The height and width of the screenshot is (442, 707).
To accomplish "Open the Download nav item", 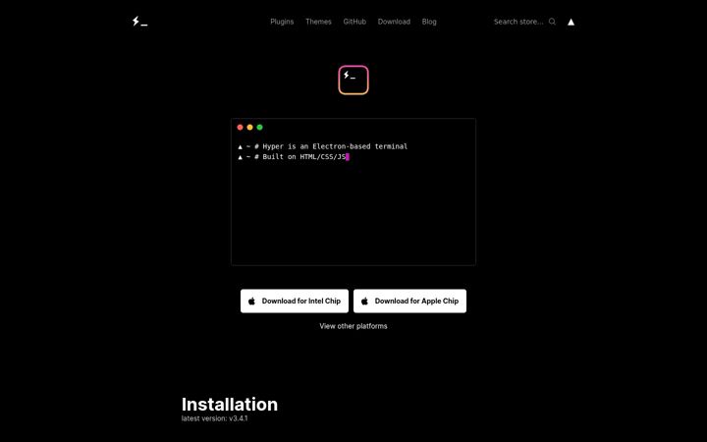I will point(394,22).
